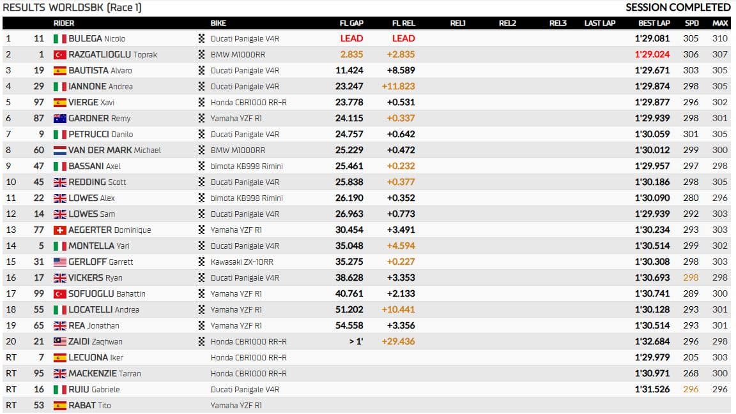Viewport: 736px width, 414px height.
Task: Click FL GAP value 54.558 for REA
Action: tap(349, 325)
